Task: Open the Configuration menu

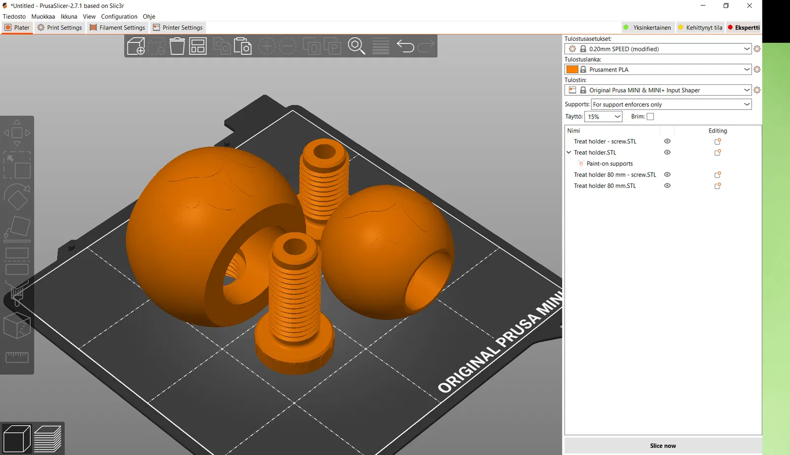Action: coord(119,16)
